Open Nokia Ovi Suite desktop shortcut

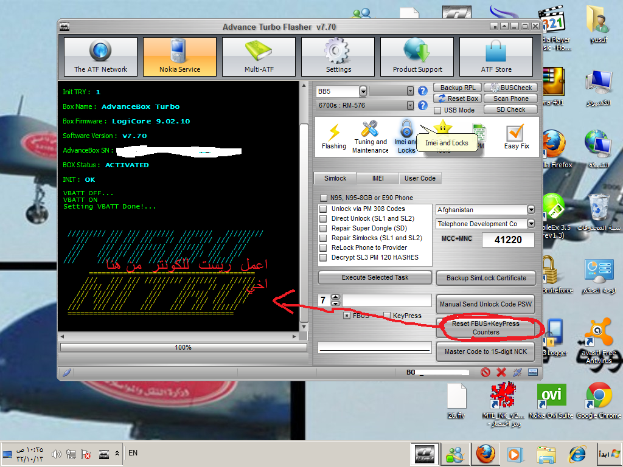pos(551,401)
